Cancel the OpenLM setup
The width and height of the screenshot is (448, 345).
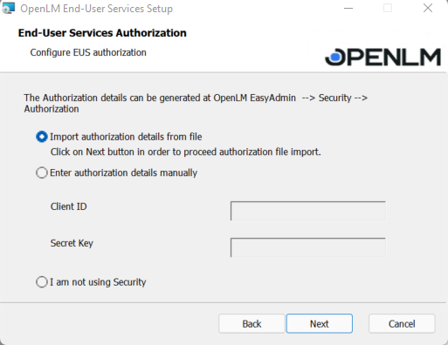tap(402, 323)
